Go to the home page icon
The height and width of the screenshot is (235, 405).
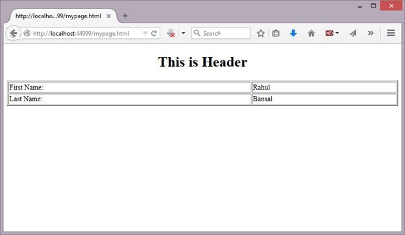[x=312, y=33]
